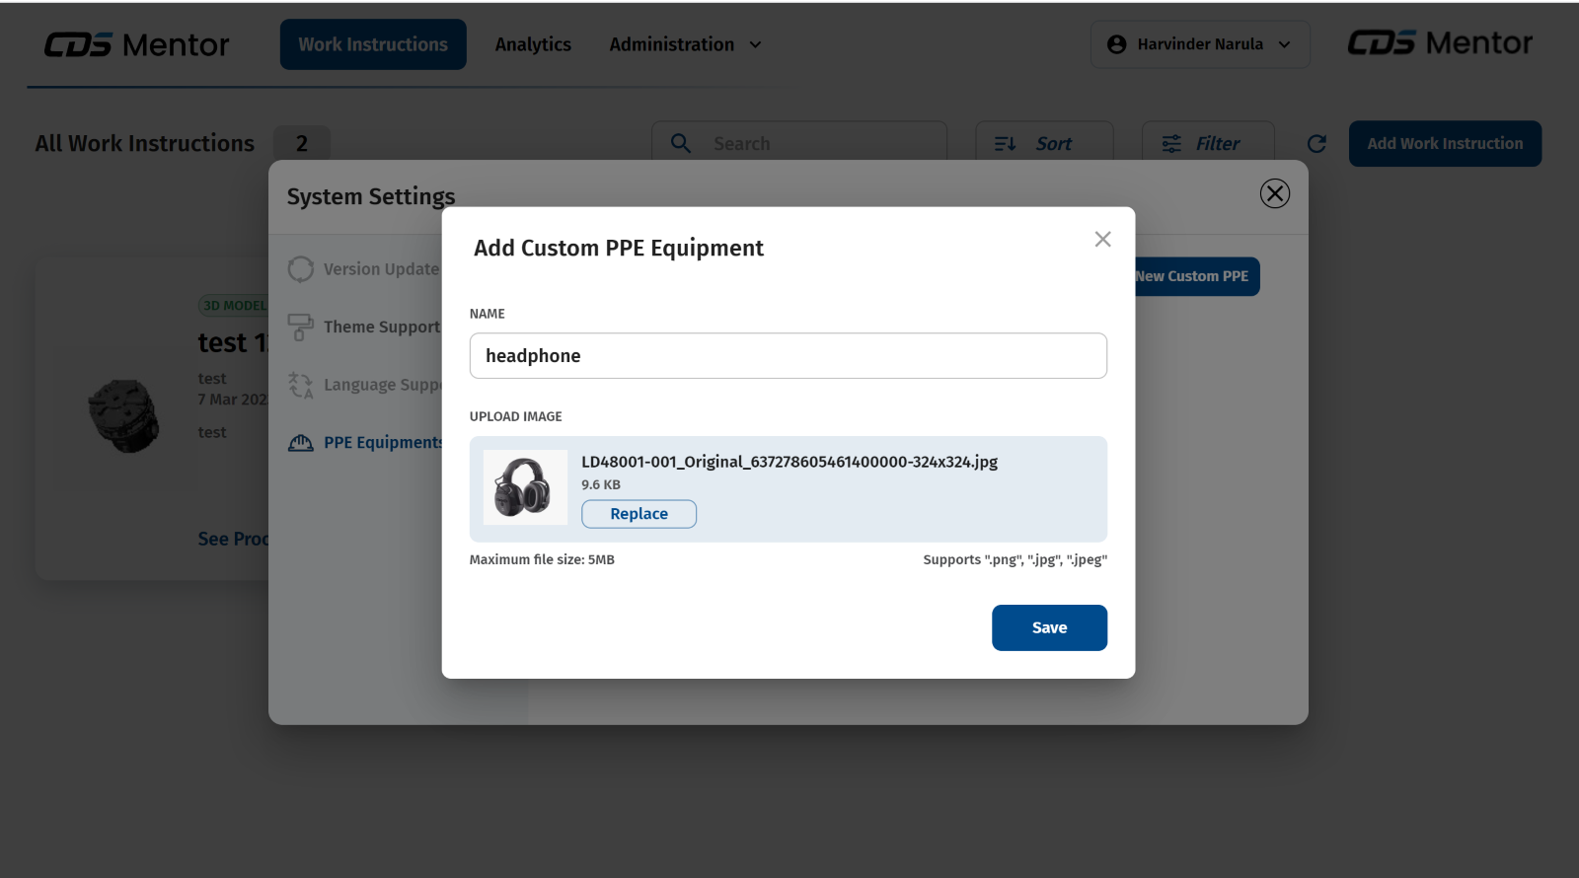Screen dimensions: 1579x878
Task: Close the Add Custom PPE Equipment dialog
Action: point(1102,240)
